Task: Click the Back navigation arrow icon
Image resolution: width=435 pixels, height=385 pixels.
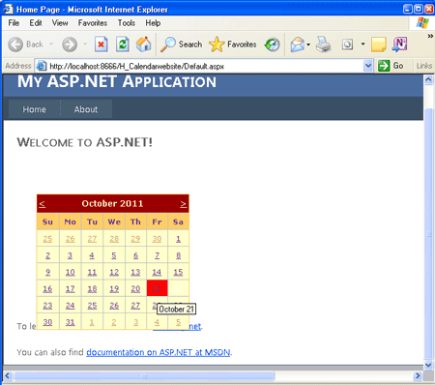Action: click(15, 44)
